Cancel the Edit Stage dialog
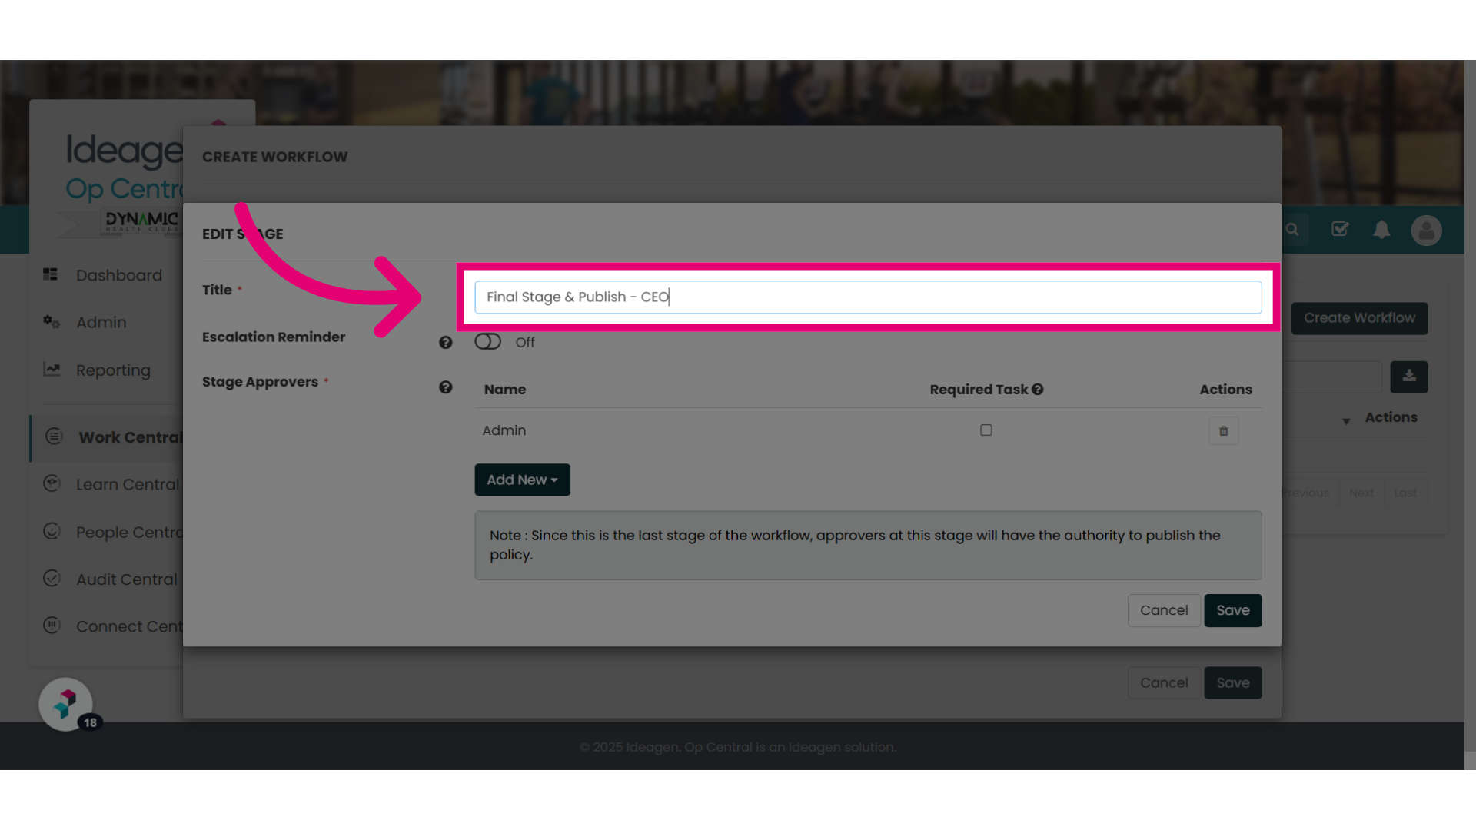 1164,610
